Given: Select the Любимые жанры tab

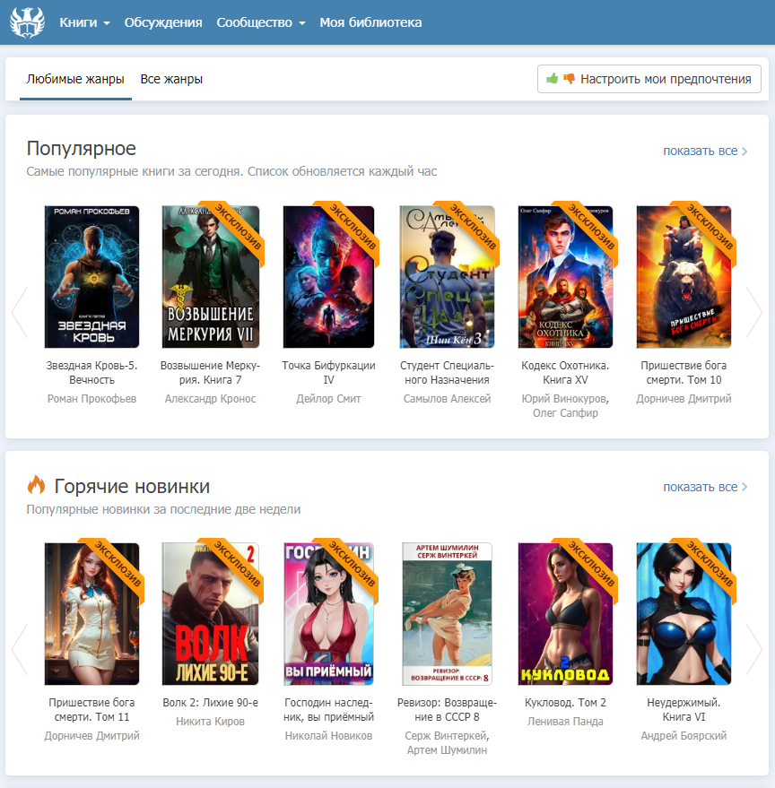Looking at the screenshot, I should click(x=75, y=79).
